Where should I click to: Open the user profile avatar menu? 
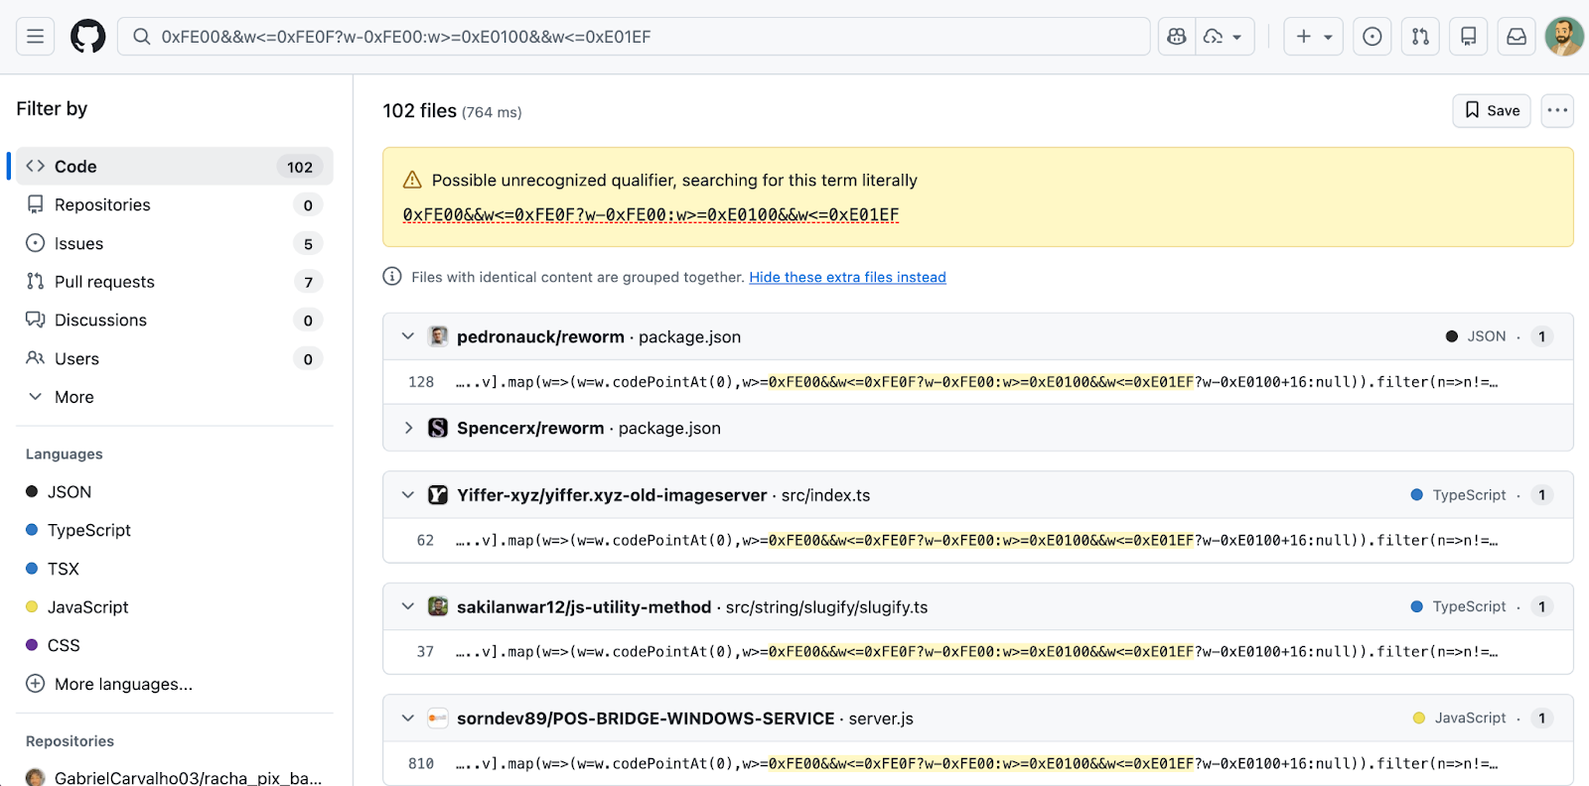point(1564,37)
